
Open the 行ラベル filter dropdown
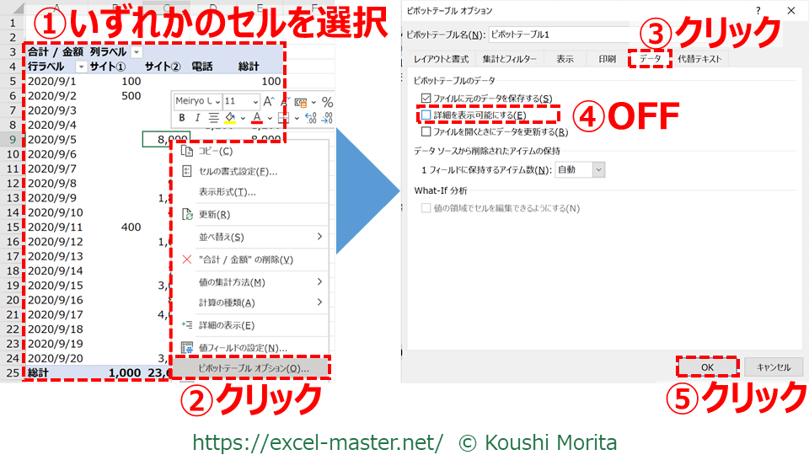click(81, 66)
